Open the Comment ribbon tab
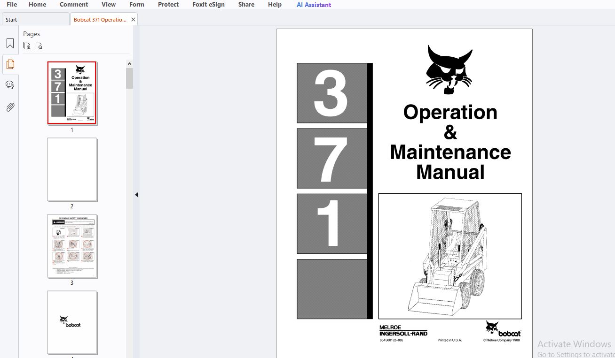This screenshot has width=615, height=358. pos(74,5)
